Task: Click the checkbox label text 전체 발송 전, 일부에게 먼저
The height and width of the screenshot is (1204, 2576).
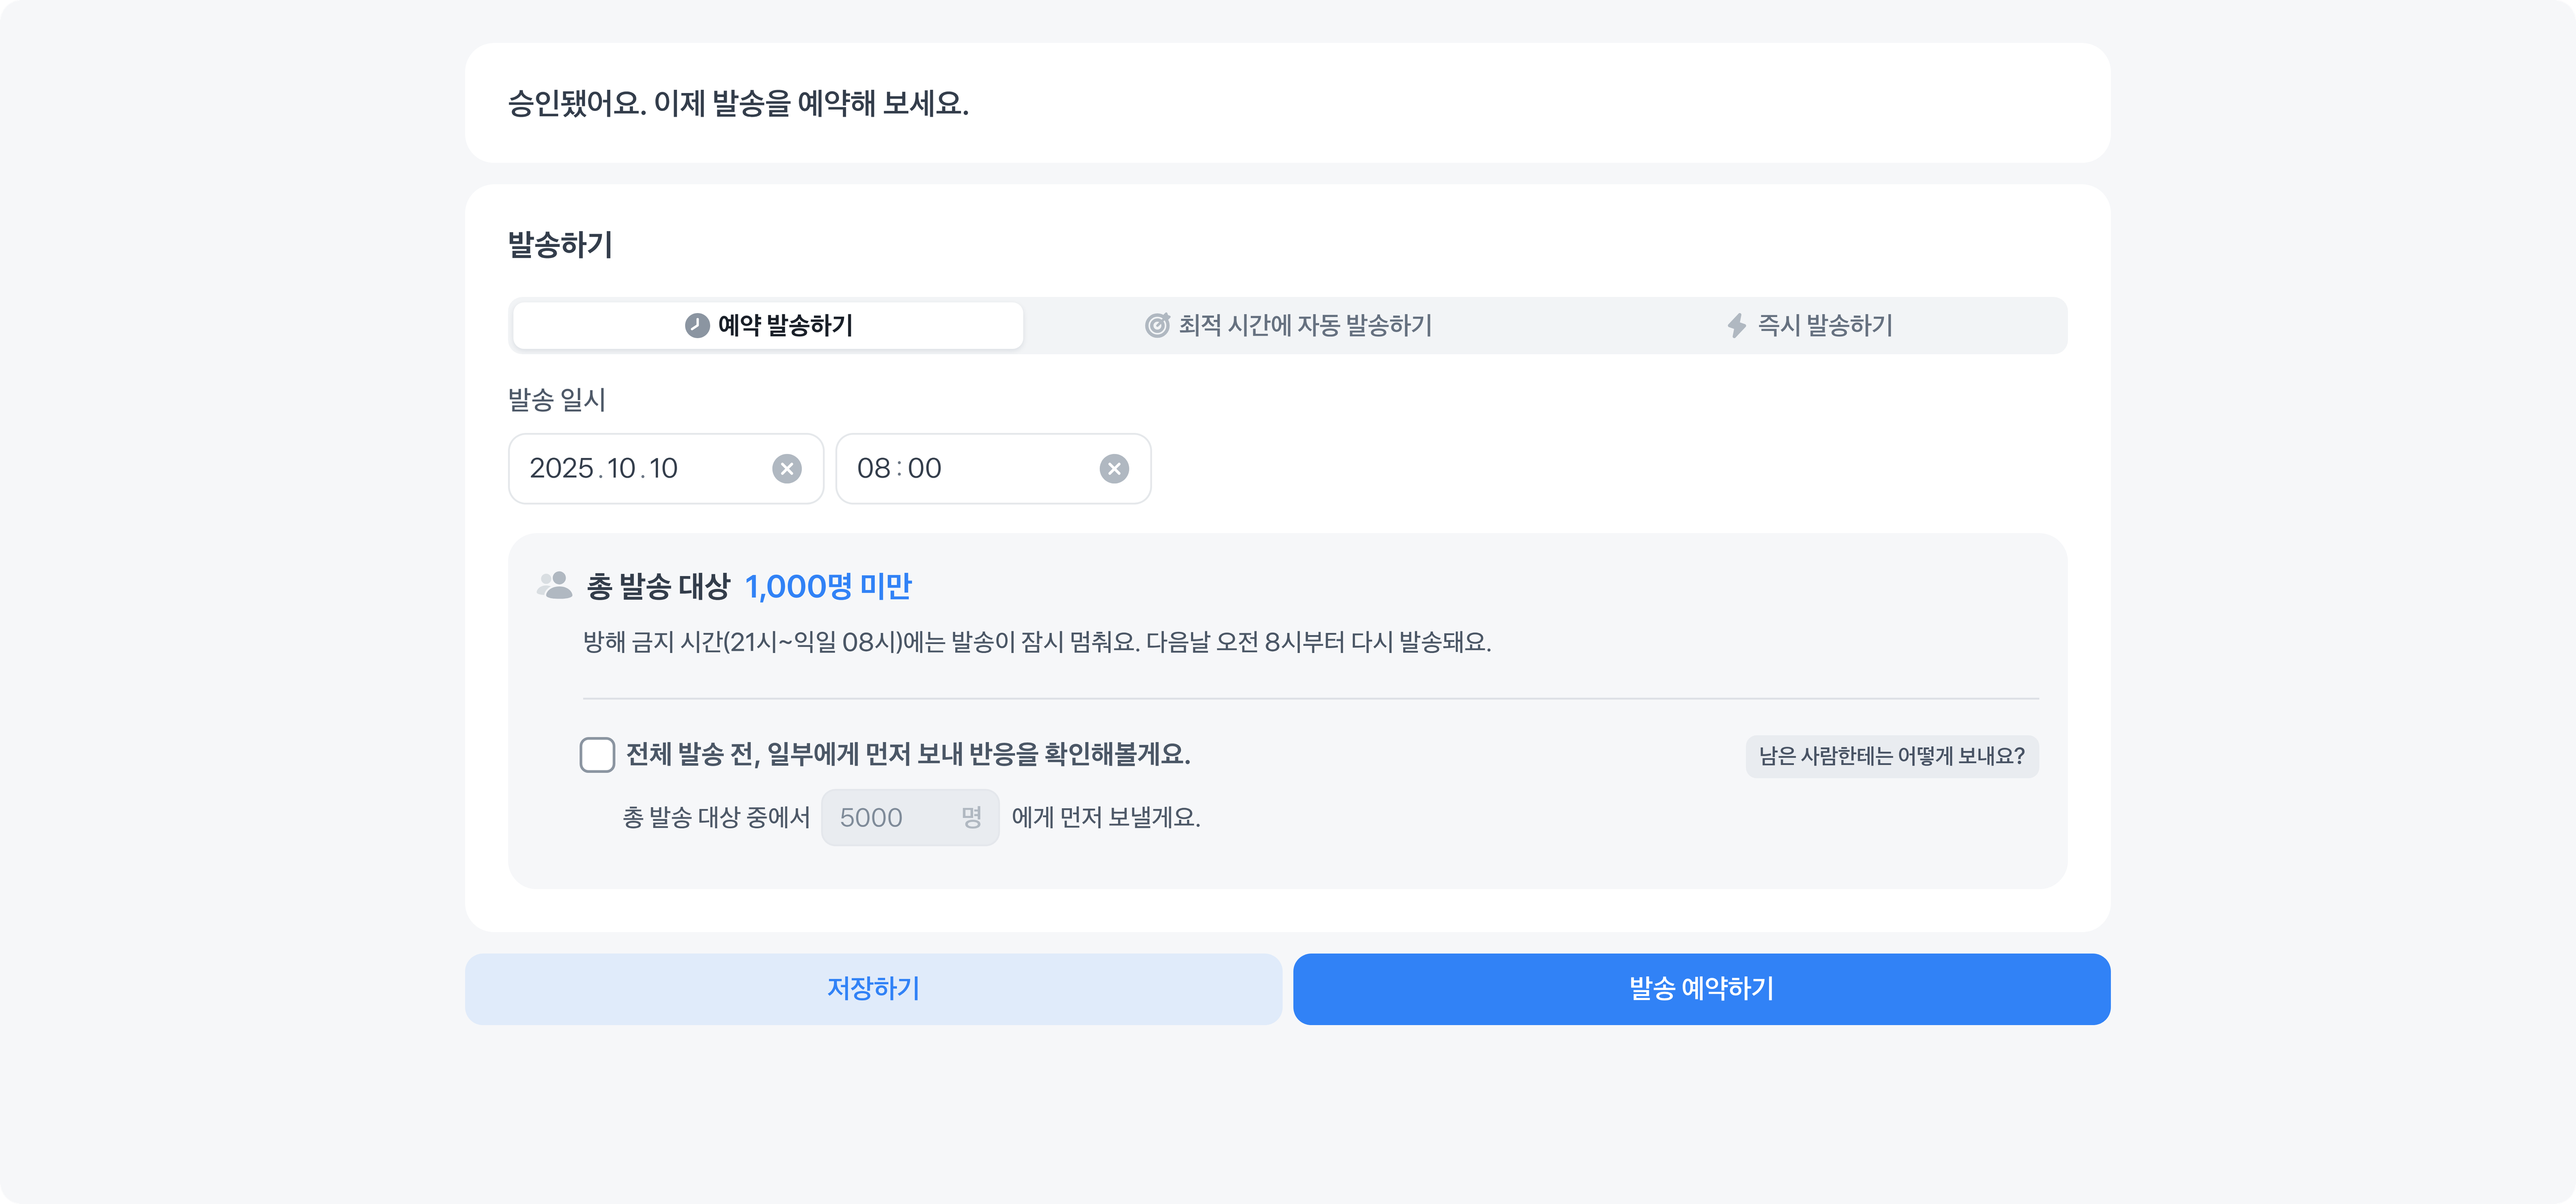Action: click(x=907, y=755)
